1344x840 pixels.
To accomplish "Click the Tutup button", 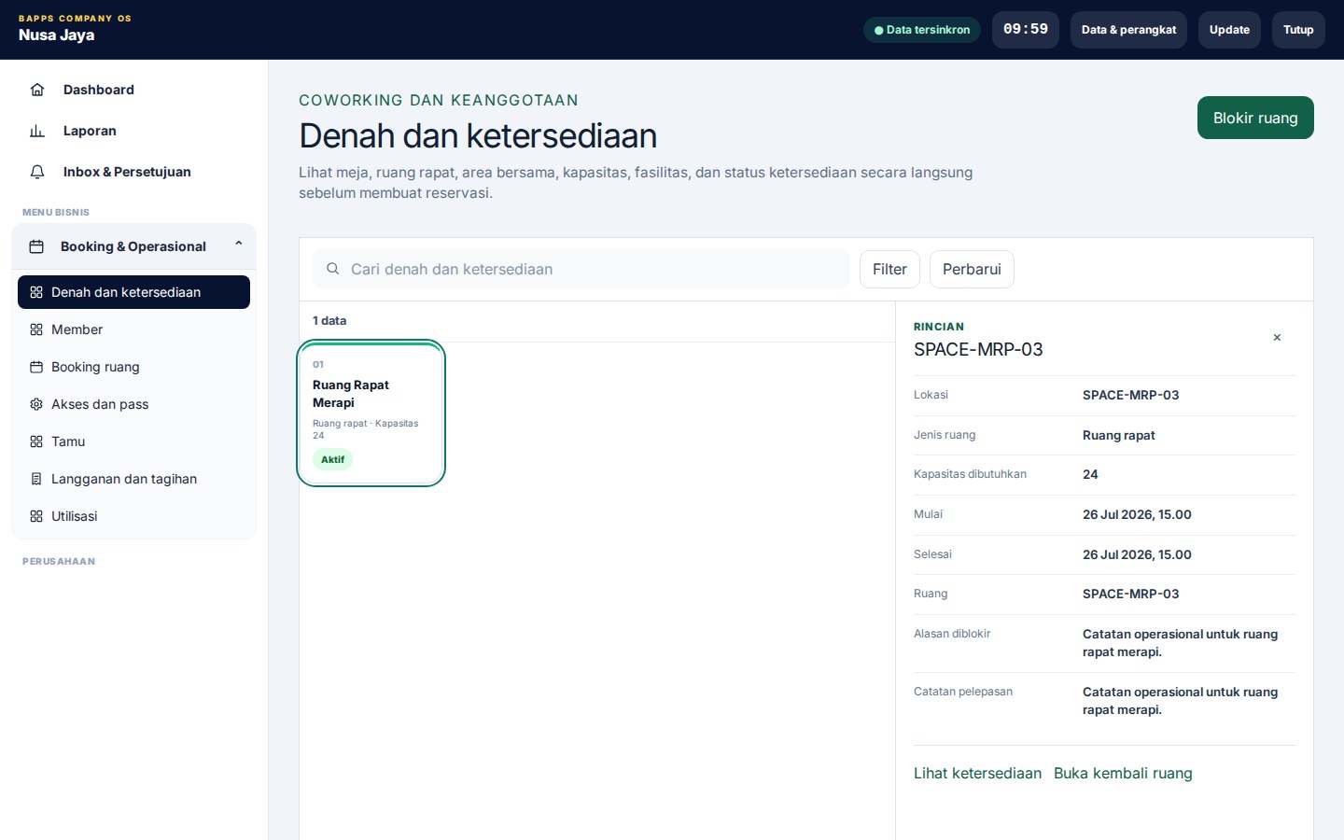I will pos(1298,30).
